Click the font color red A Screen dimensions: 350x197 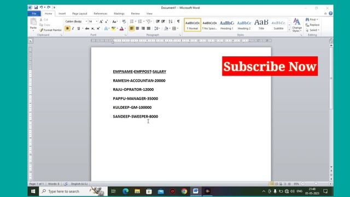[121, 28]
